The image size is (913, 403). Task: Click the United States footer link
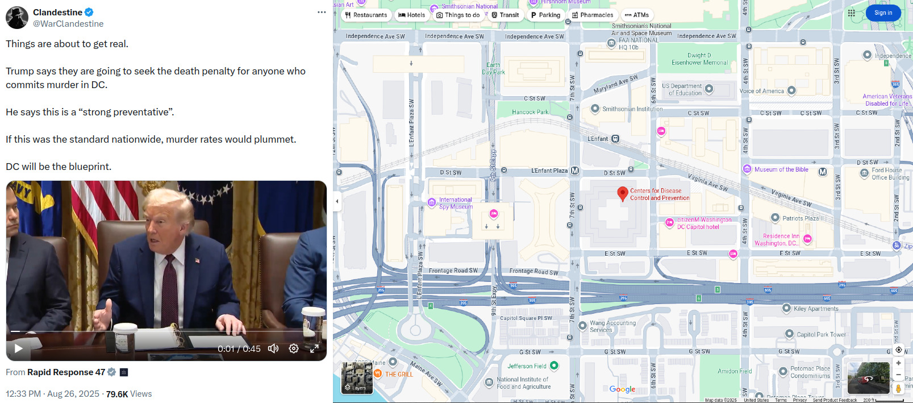[x=756, y=400]
